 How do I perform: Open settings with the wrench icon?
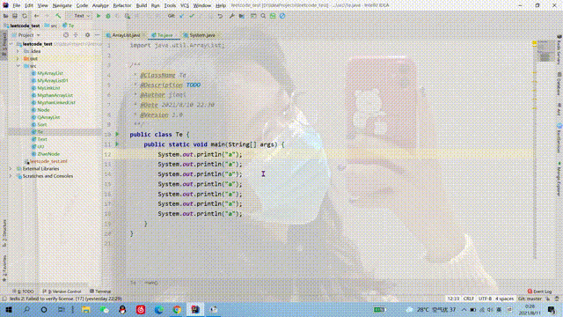coord(232,16)
